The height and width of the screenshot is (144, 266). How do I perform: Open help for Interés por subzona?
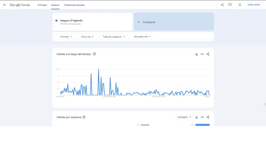click(x=84, y=117)
